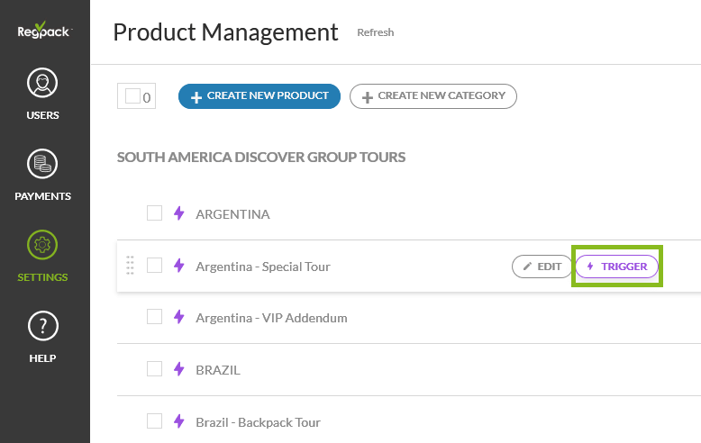Image resolution: width=701 pixels, height=443 pixels.
Task: Toggle the select-all checkbox showing 0
Action: [x=132, y=96]
